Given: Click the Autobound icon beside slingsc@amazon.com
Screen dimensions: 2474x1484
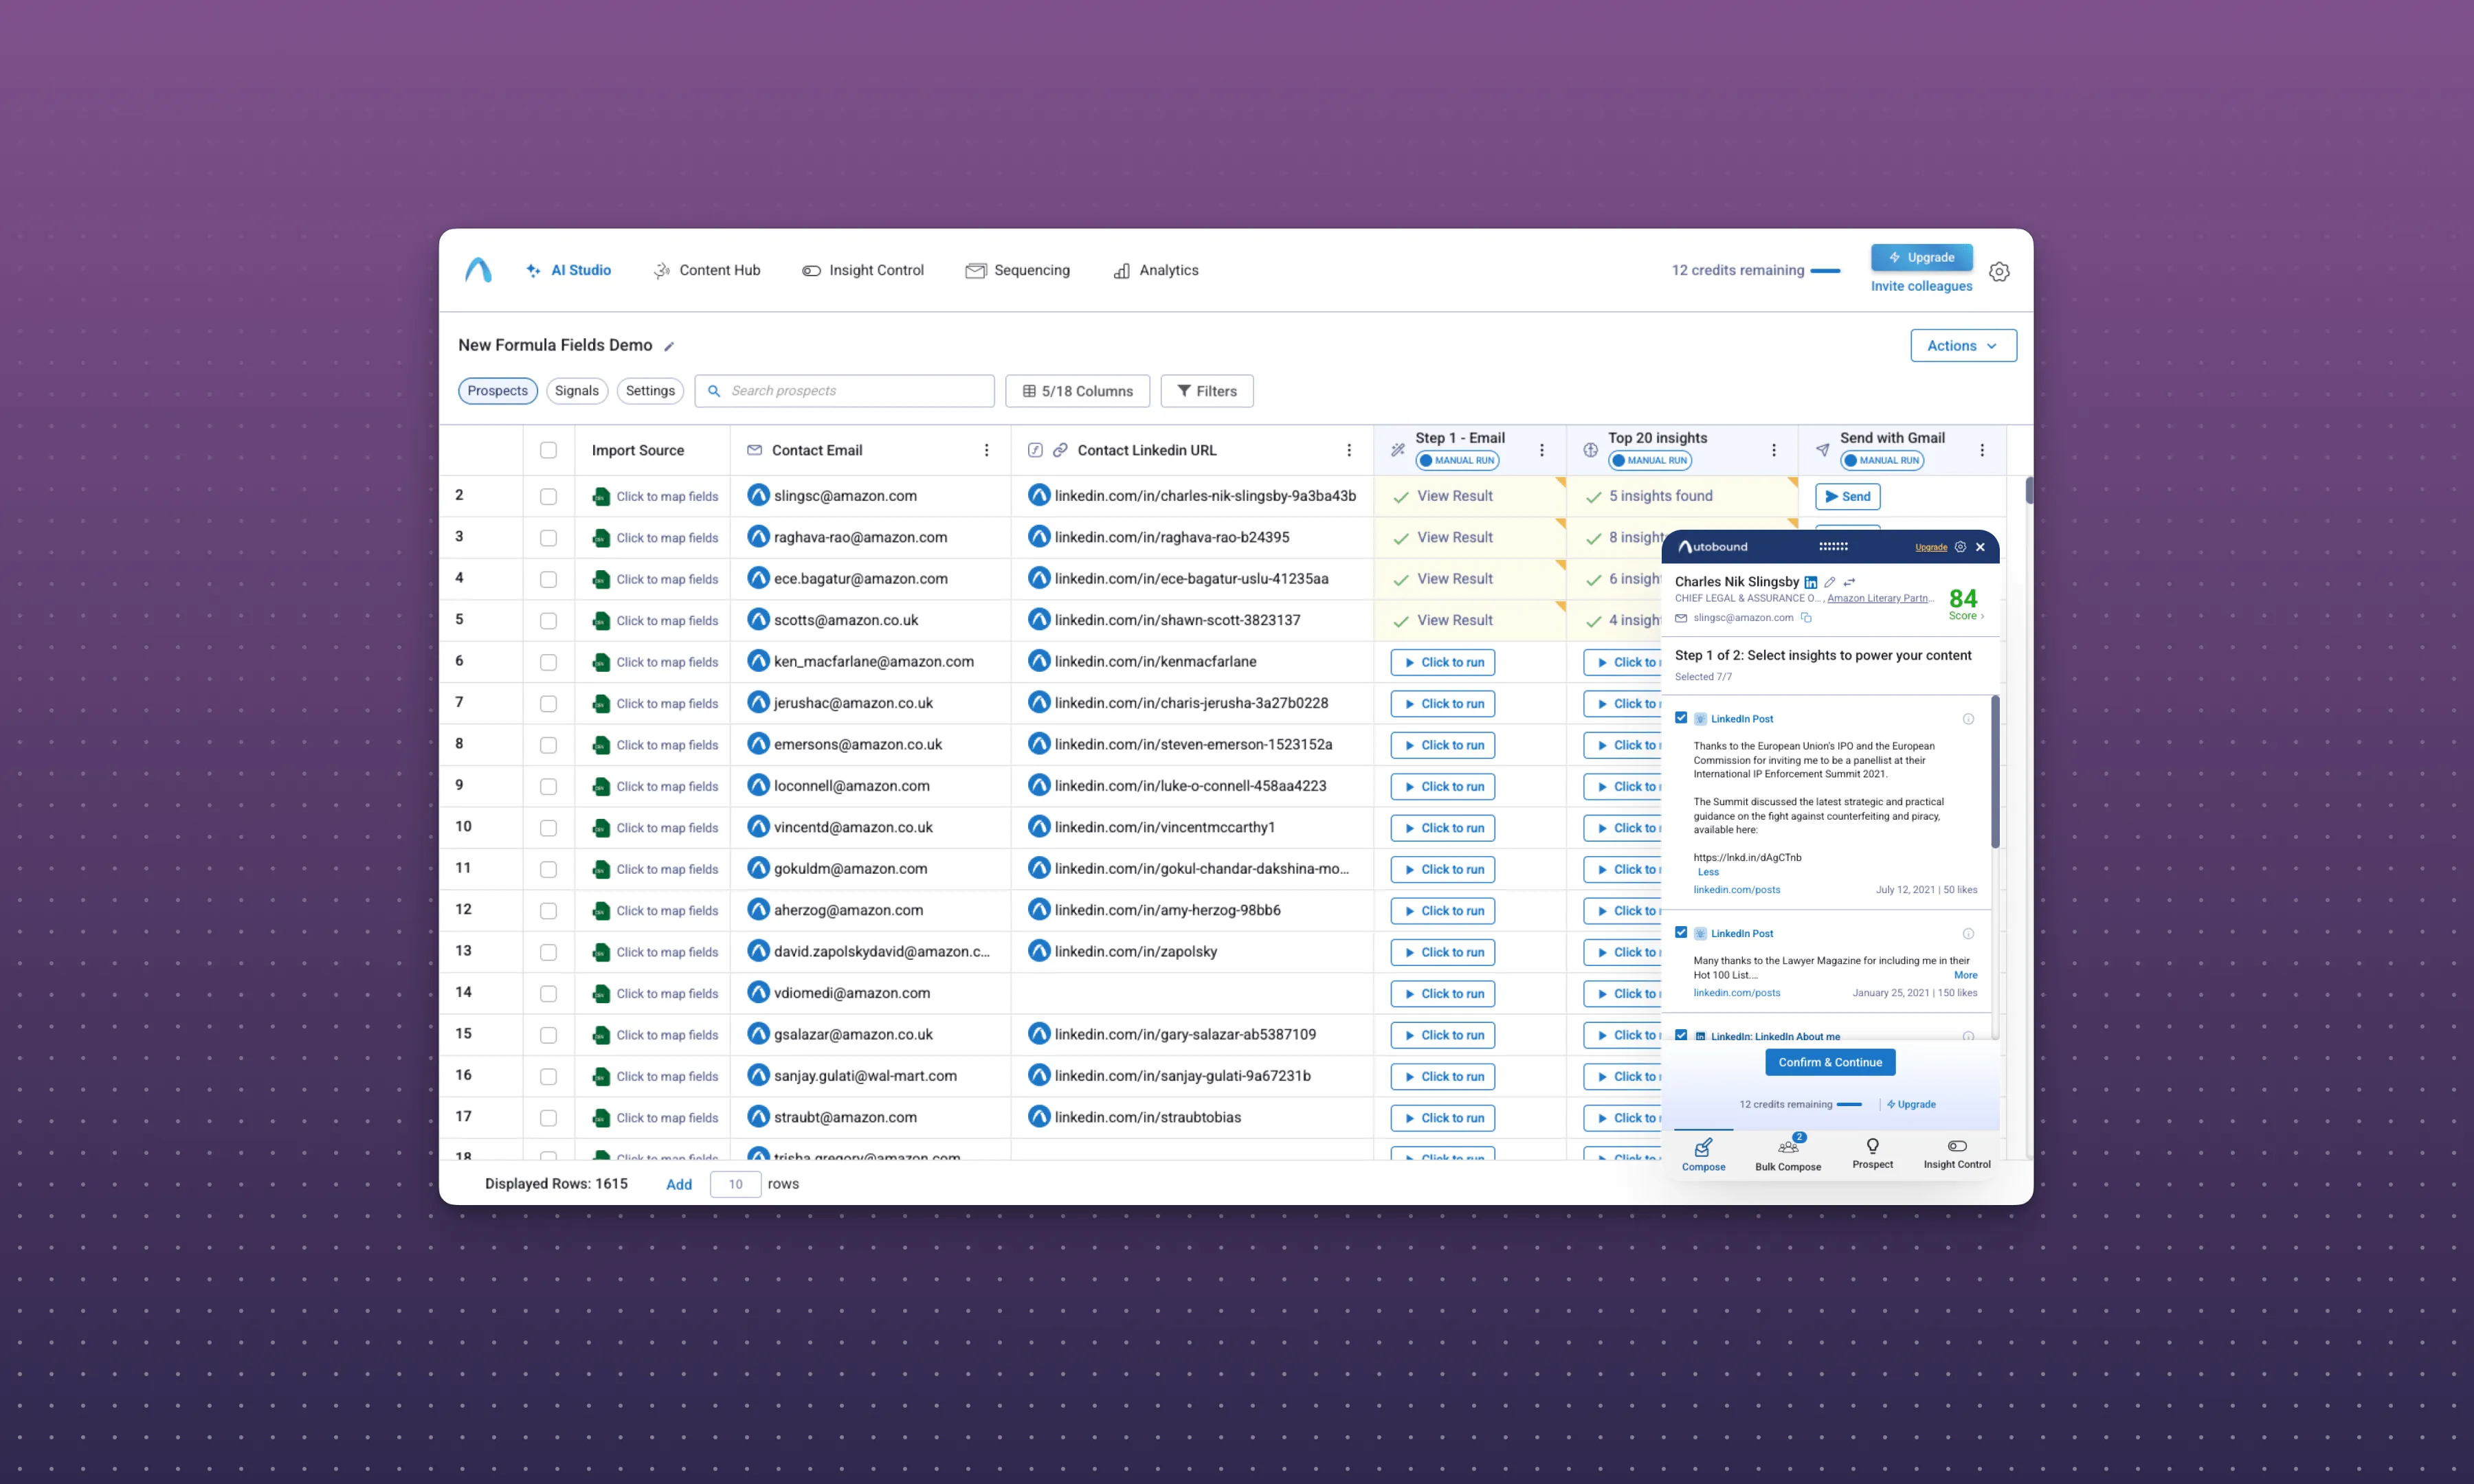Looking at the screenshot, I should pos(758,495).
